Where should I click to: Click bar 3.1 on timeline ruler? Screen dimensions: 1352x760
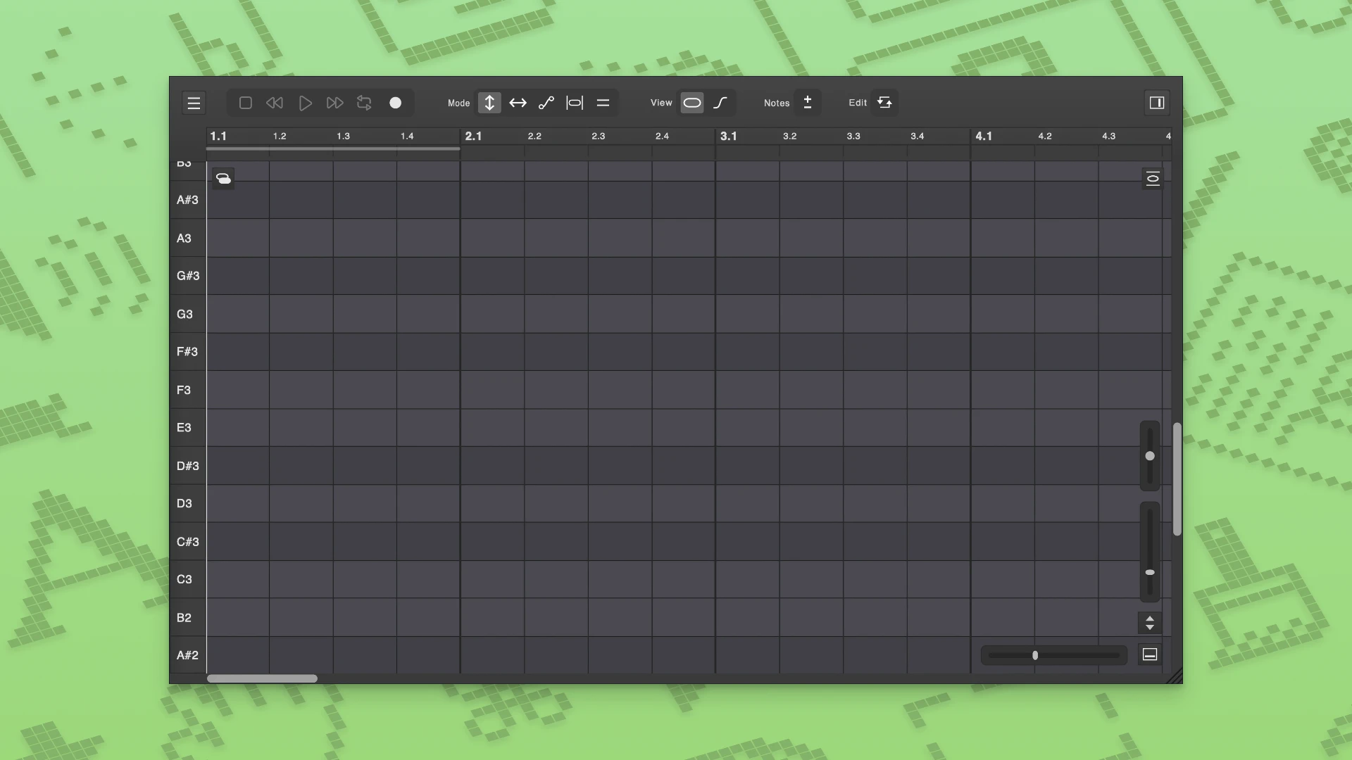pyautogui.click(x=729, y=136)
